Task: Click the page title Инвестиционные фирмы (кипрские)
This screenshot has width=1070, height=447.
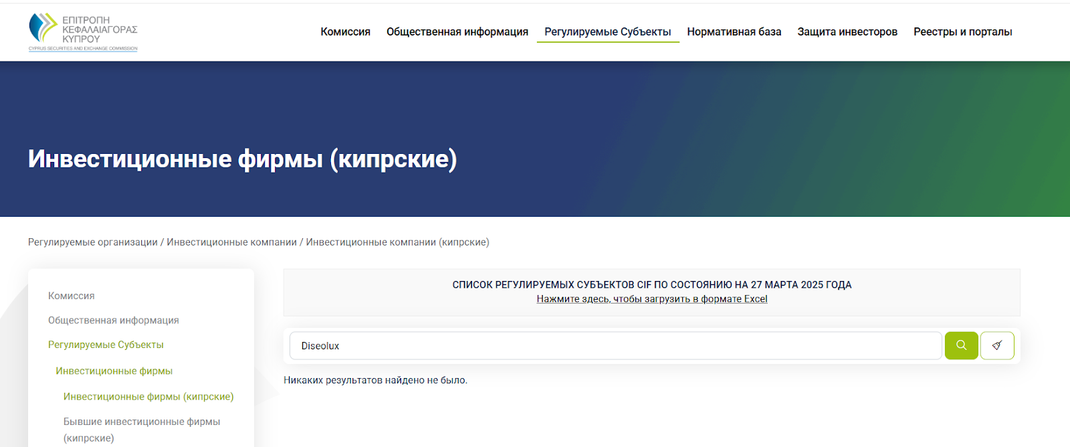Action: click(243, 159)
